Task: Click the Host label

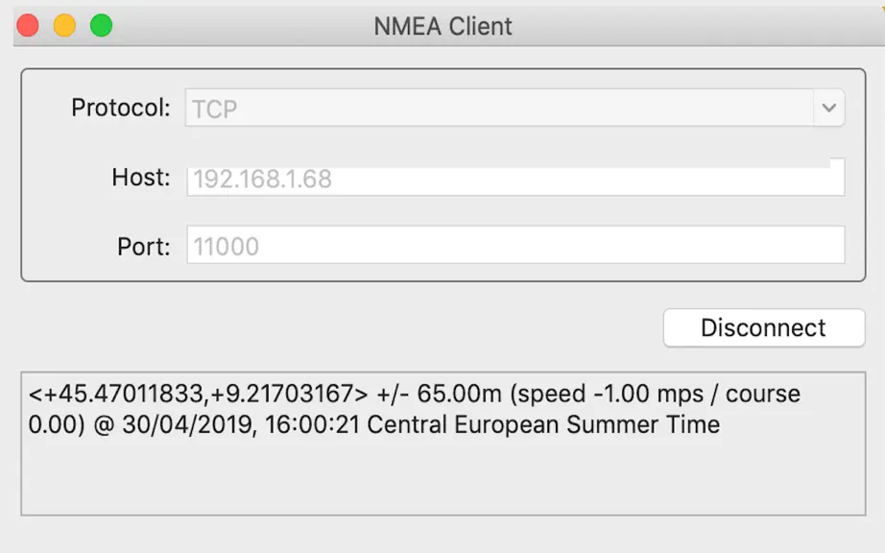Action: pos(140,178)
